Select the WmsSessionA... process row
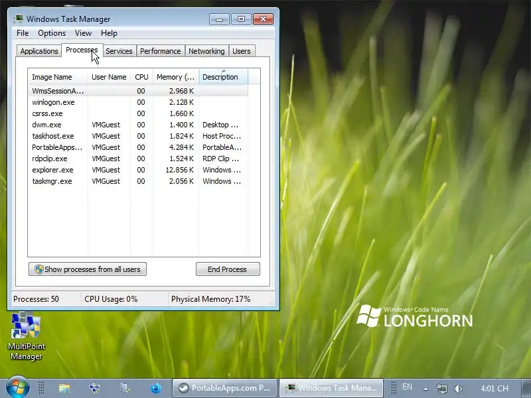The height and width of the screenshot is (398, 531). pos(138,91)
